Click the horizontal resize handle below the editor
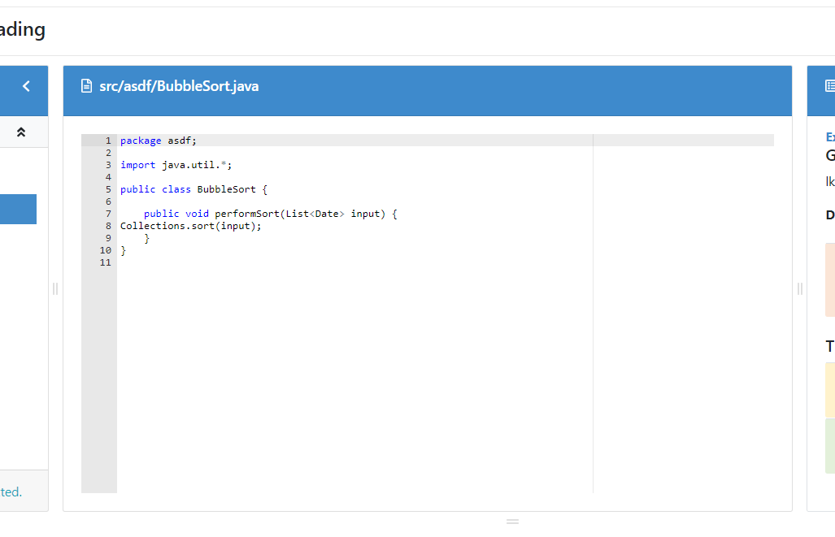835x537 pixels. [512, 522]
